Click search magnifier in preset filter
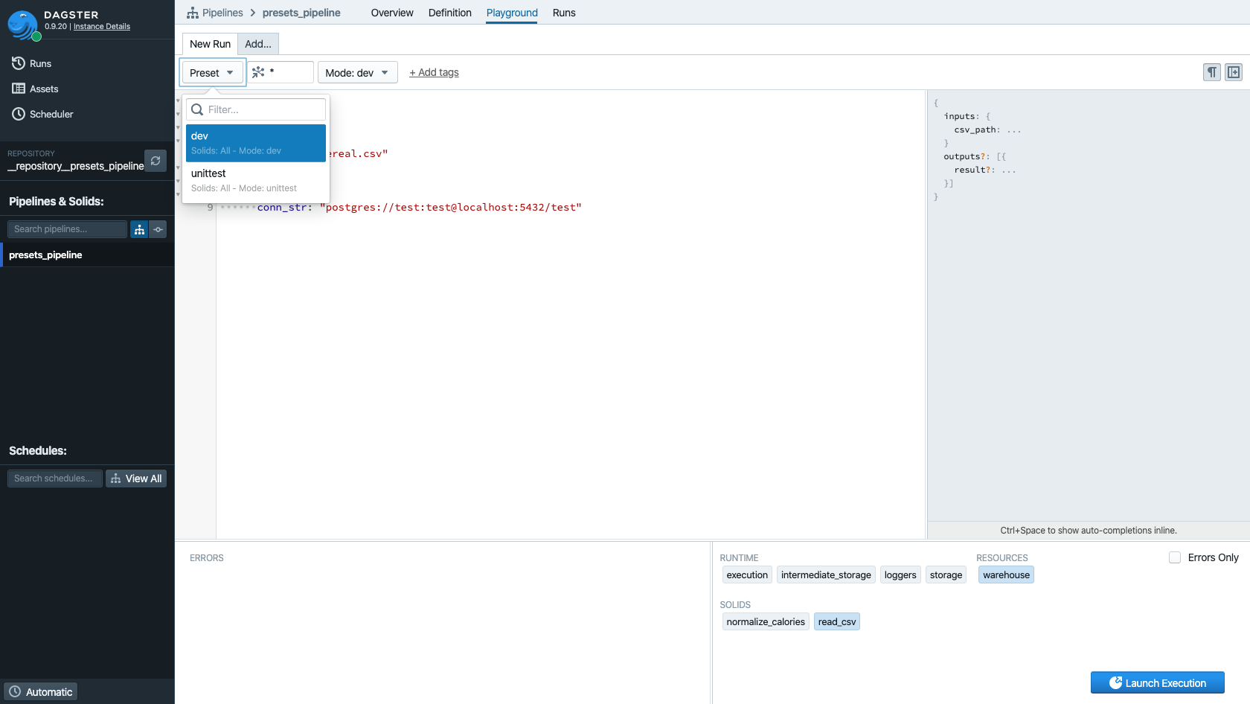The width and height of the screenshot is (1250, 704). [x=197, y=109]
